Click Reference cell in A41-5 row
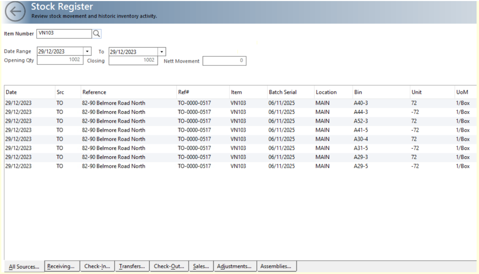The height and width of the screenshot is (274, 479). [114, 130]
